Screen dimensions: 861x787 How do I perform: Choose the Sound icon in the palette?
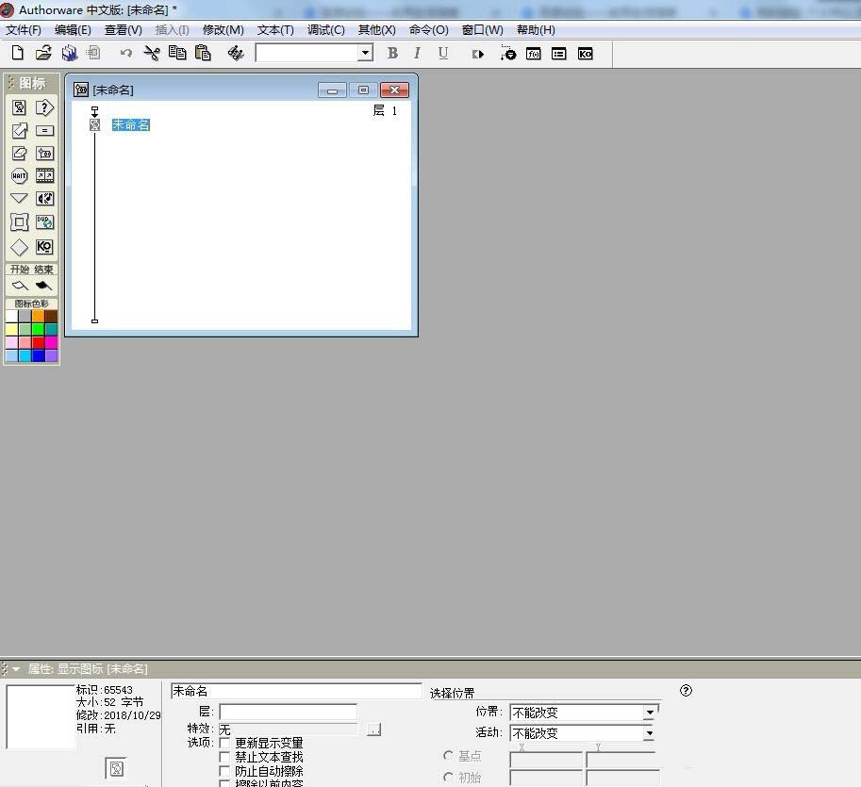[44, 199]
